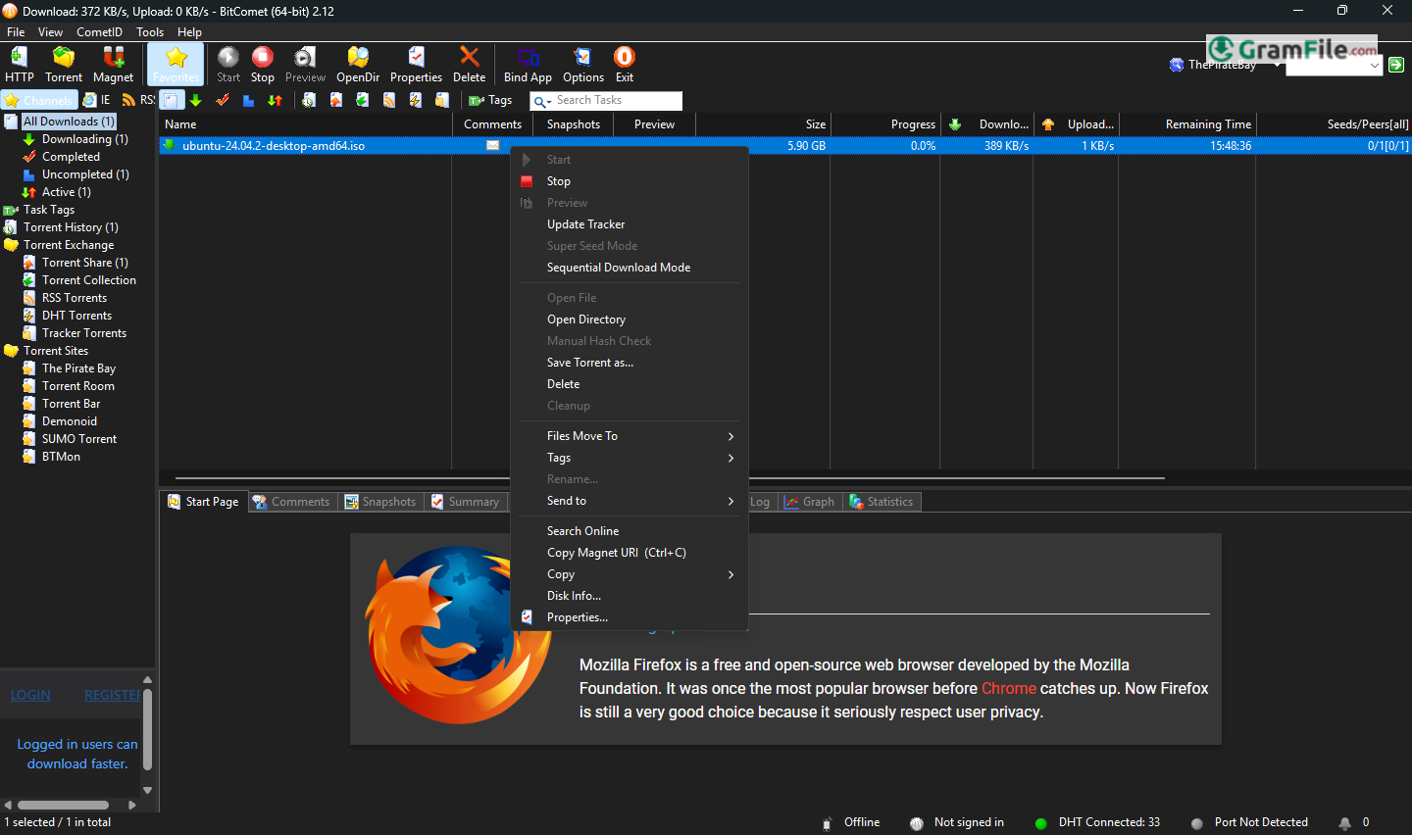Open the Tools menu
1412x835 pixels.
tap(150, 32)
